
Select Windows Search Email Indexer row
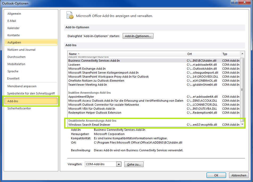[x=154, y=125]
